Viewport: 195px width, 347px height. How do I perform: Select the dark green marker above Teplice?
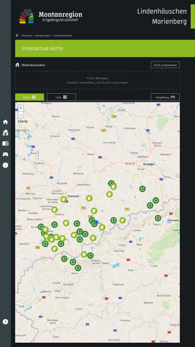coord(158,218)
